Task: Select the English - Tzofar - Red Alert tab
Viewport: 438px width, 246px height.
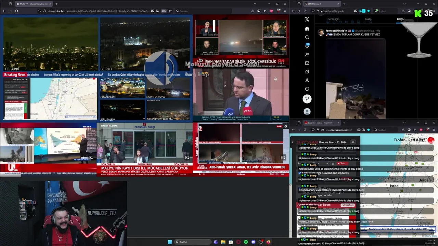Action: (x=322, y=123)
